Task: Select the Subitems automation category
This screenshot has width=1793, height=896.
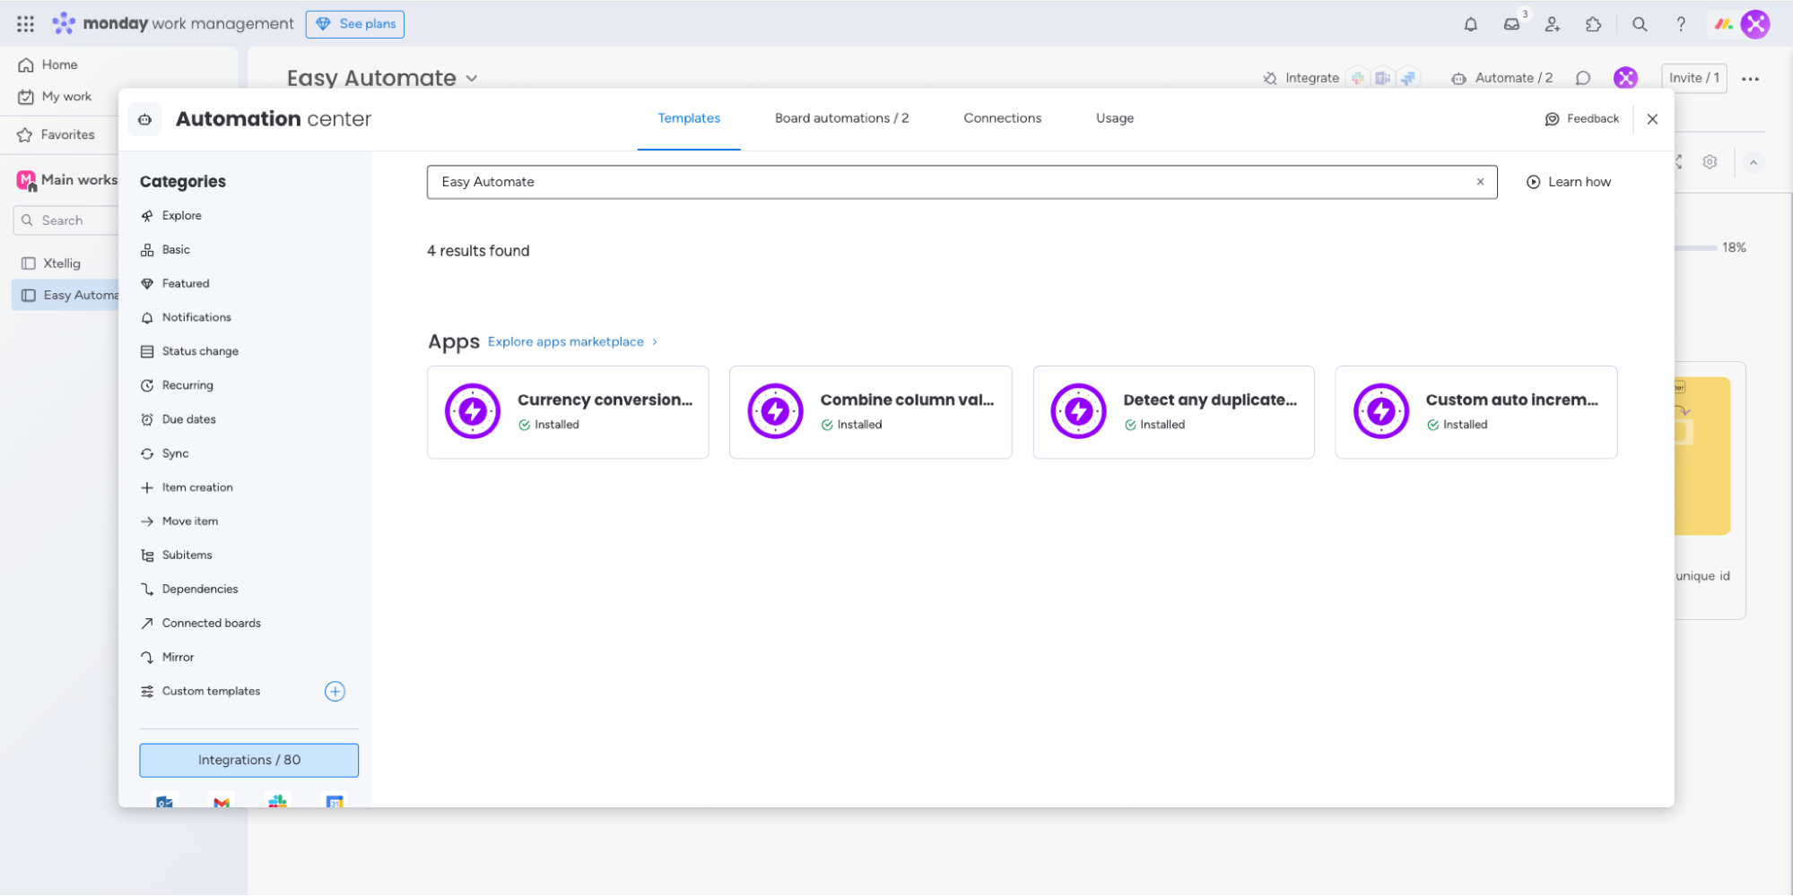Action: click(x=186, y=555)
